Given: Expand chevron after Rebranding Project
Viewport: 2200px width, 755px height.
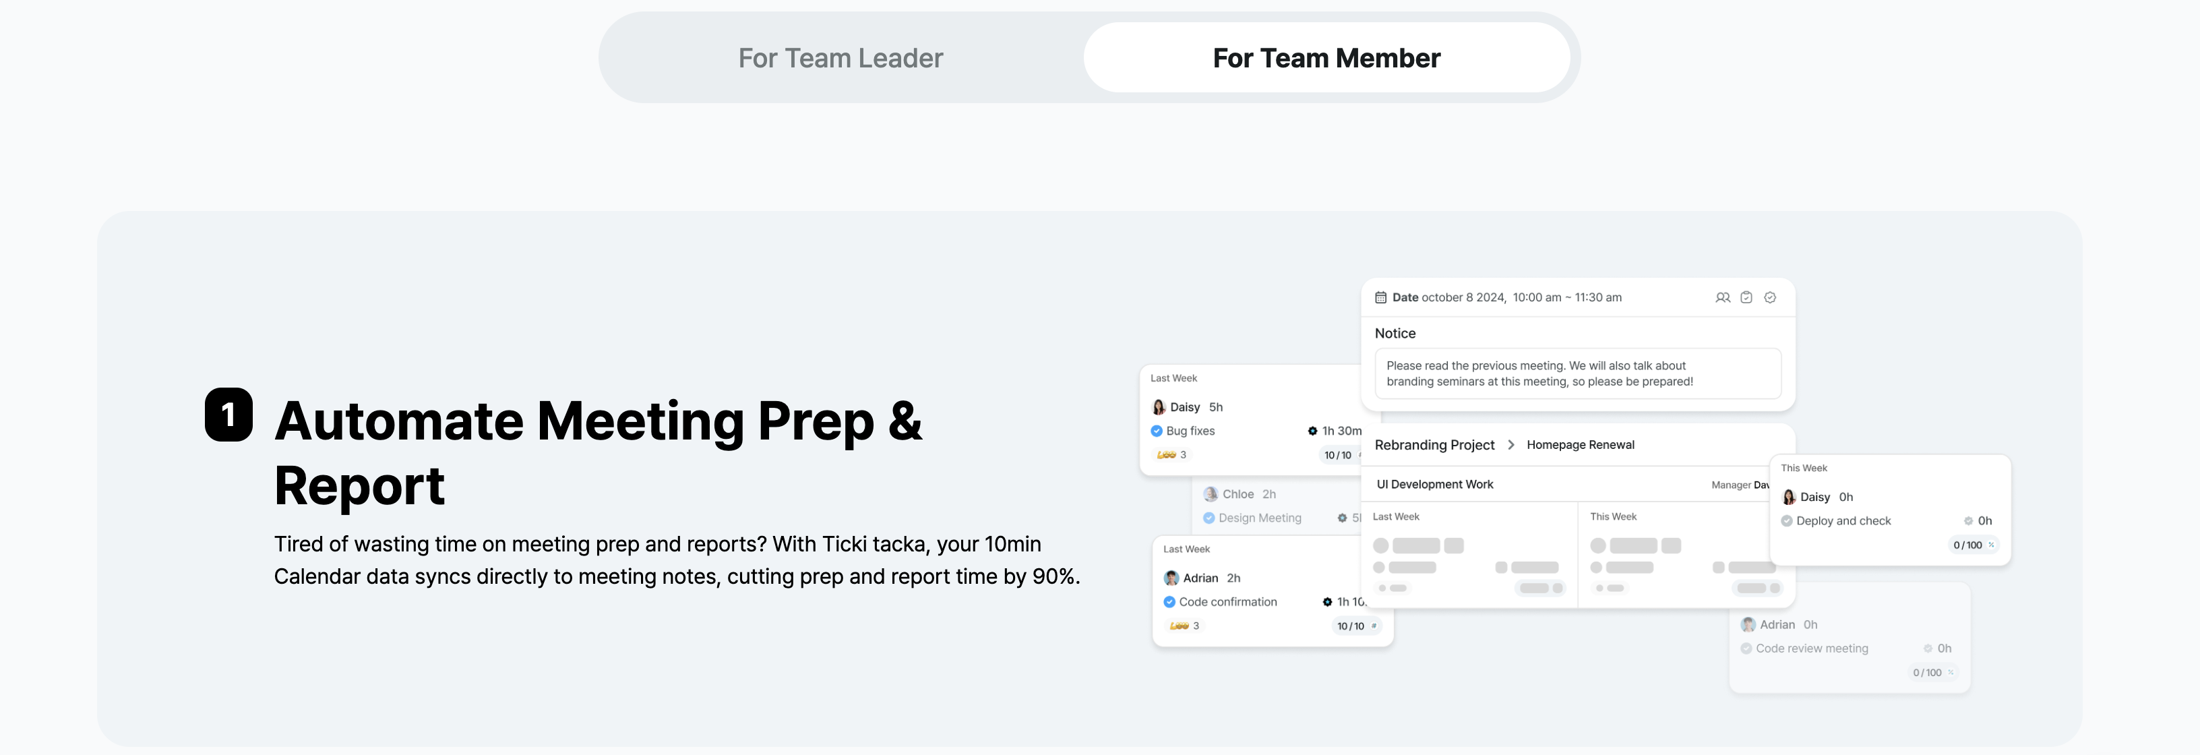Looking at the screenshot, I should coord(1510,445).
